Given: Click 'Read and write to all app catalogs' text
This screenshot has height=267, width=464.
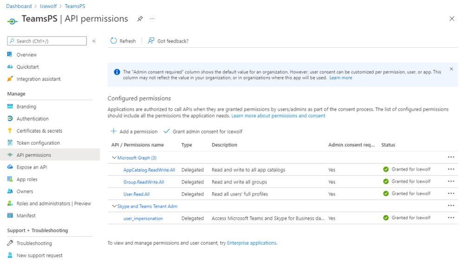Looking at the screenshot, I should pos(248,170).
